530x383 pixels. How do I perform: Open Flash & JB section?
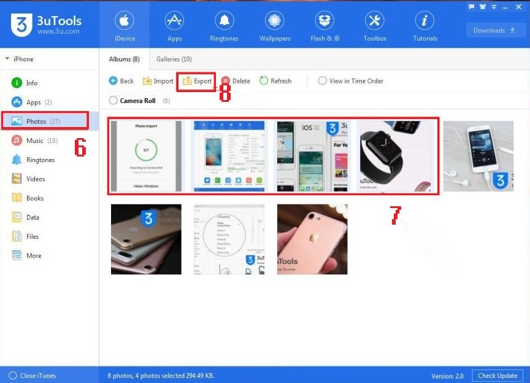tap(325, 21)
